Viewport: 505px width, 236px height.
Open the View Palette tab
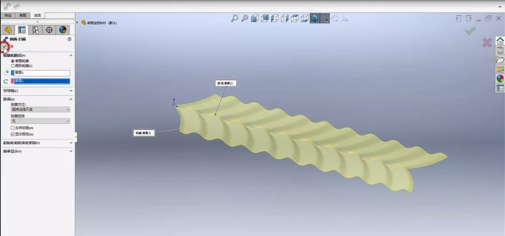pos(500,69)
